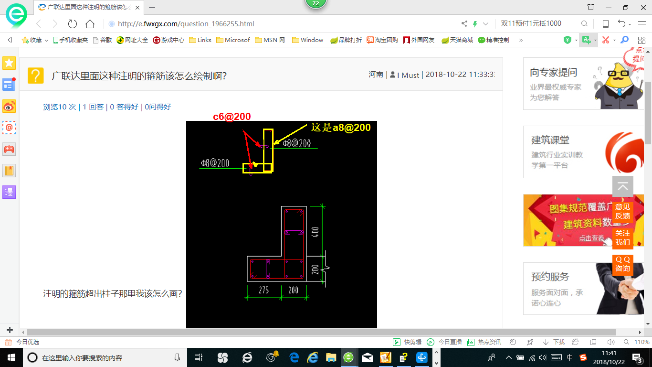This screenshot has width=652, height=367.
Task: Open the 下载 downloads link
Action: pos(554,342)
